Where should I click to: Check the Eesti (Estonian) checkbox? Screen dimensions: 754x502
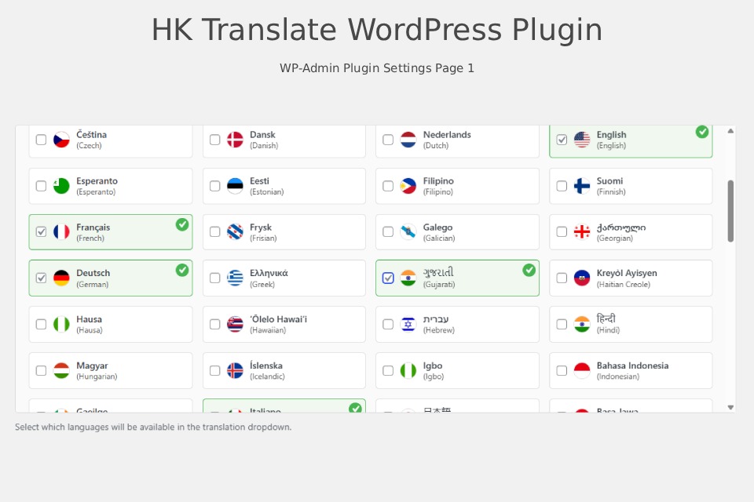coord(215,186)
